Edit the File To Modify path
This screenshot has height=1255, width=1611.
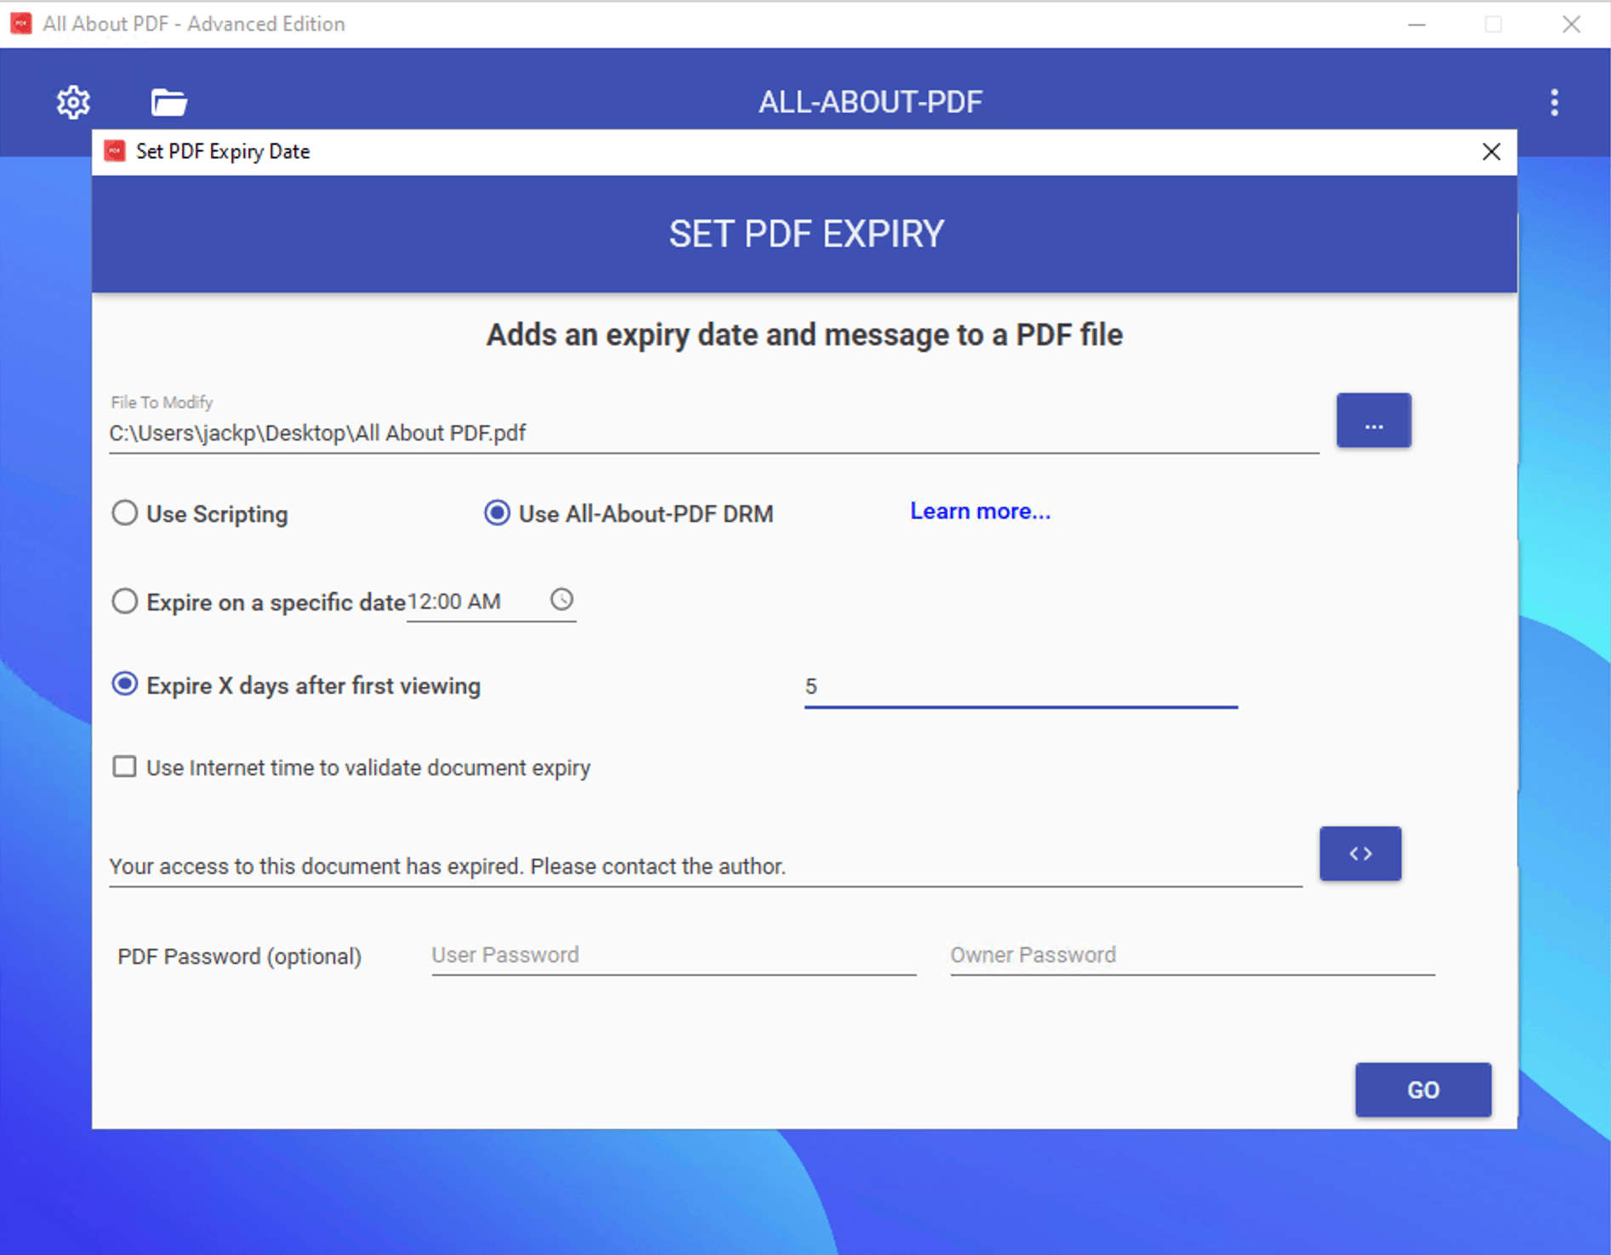[x=680, y=433]
